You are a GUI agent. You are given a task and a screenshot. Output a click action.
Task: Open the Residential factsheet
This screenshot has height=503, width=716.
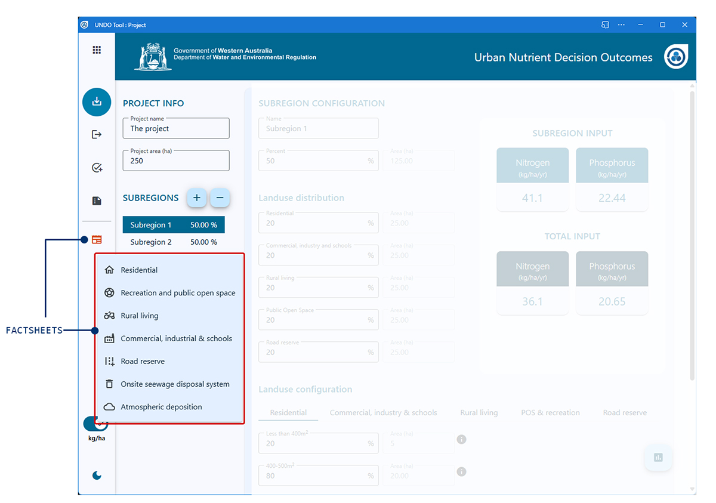tap(139, 270)
